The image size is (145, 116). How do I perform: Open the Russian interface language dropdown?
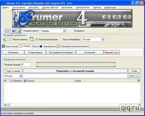[x=103, y=39]
